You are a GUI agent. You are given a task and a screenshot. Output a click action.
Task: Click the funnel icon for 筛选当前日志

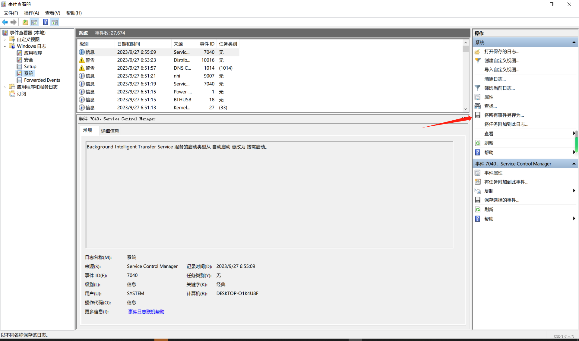(478, 88)
